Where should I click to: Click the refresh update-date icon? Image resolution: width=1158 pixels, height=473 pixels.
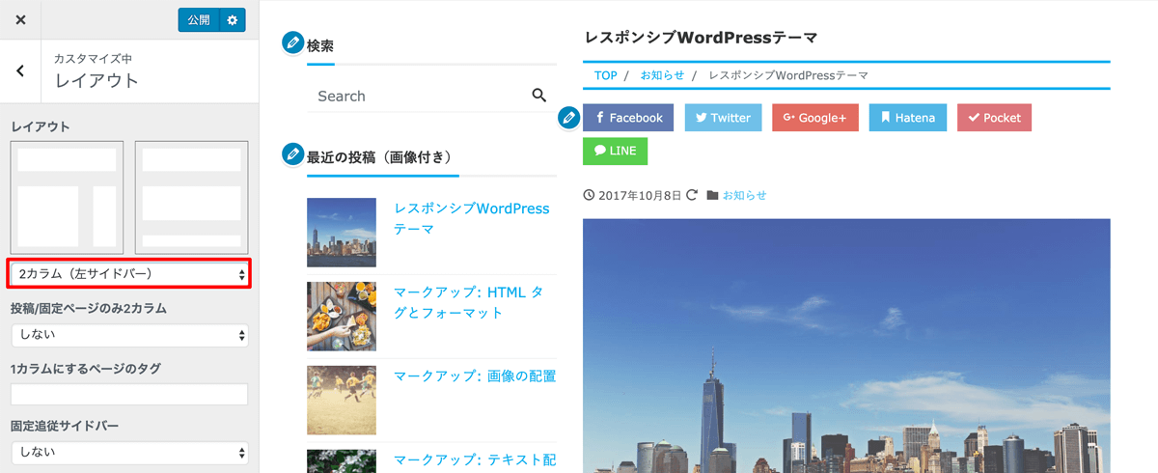[691, 195]
